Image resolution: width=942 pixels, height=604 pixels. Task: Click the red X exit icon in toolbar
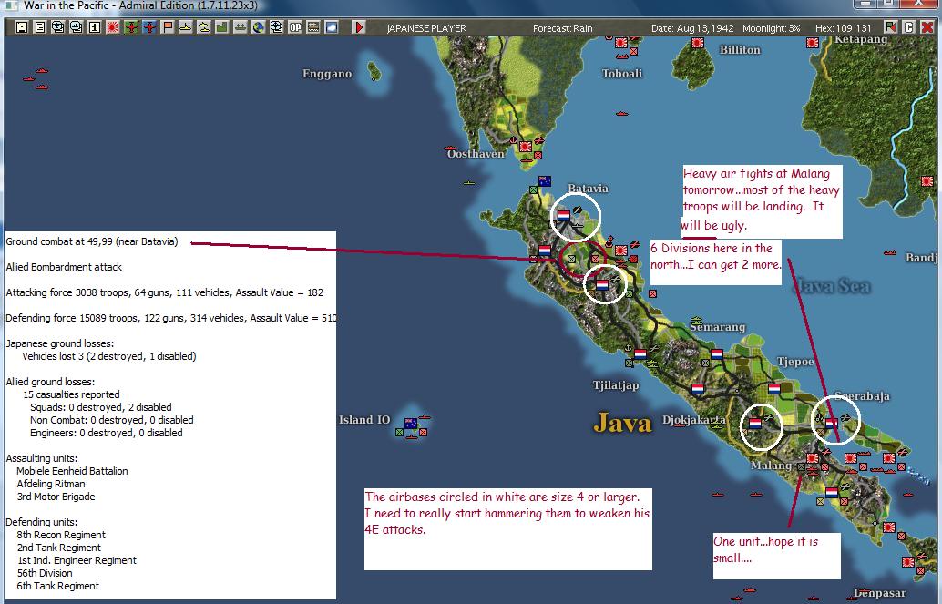click(x=927, y=27)
